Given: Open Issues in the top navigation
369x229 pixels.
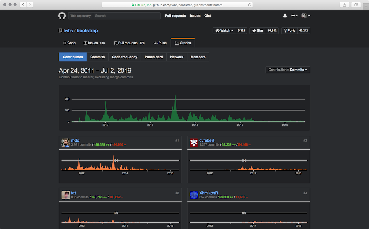Looking at the screenshot, I should tap(195, 16).
